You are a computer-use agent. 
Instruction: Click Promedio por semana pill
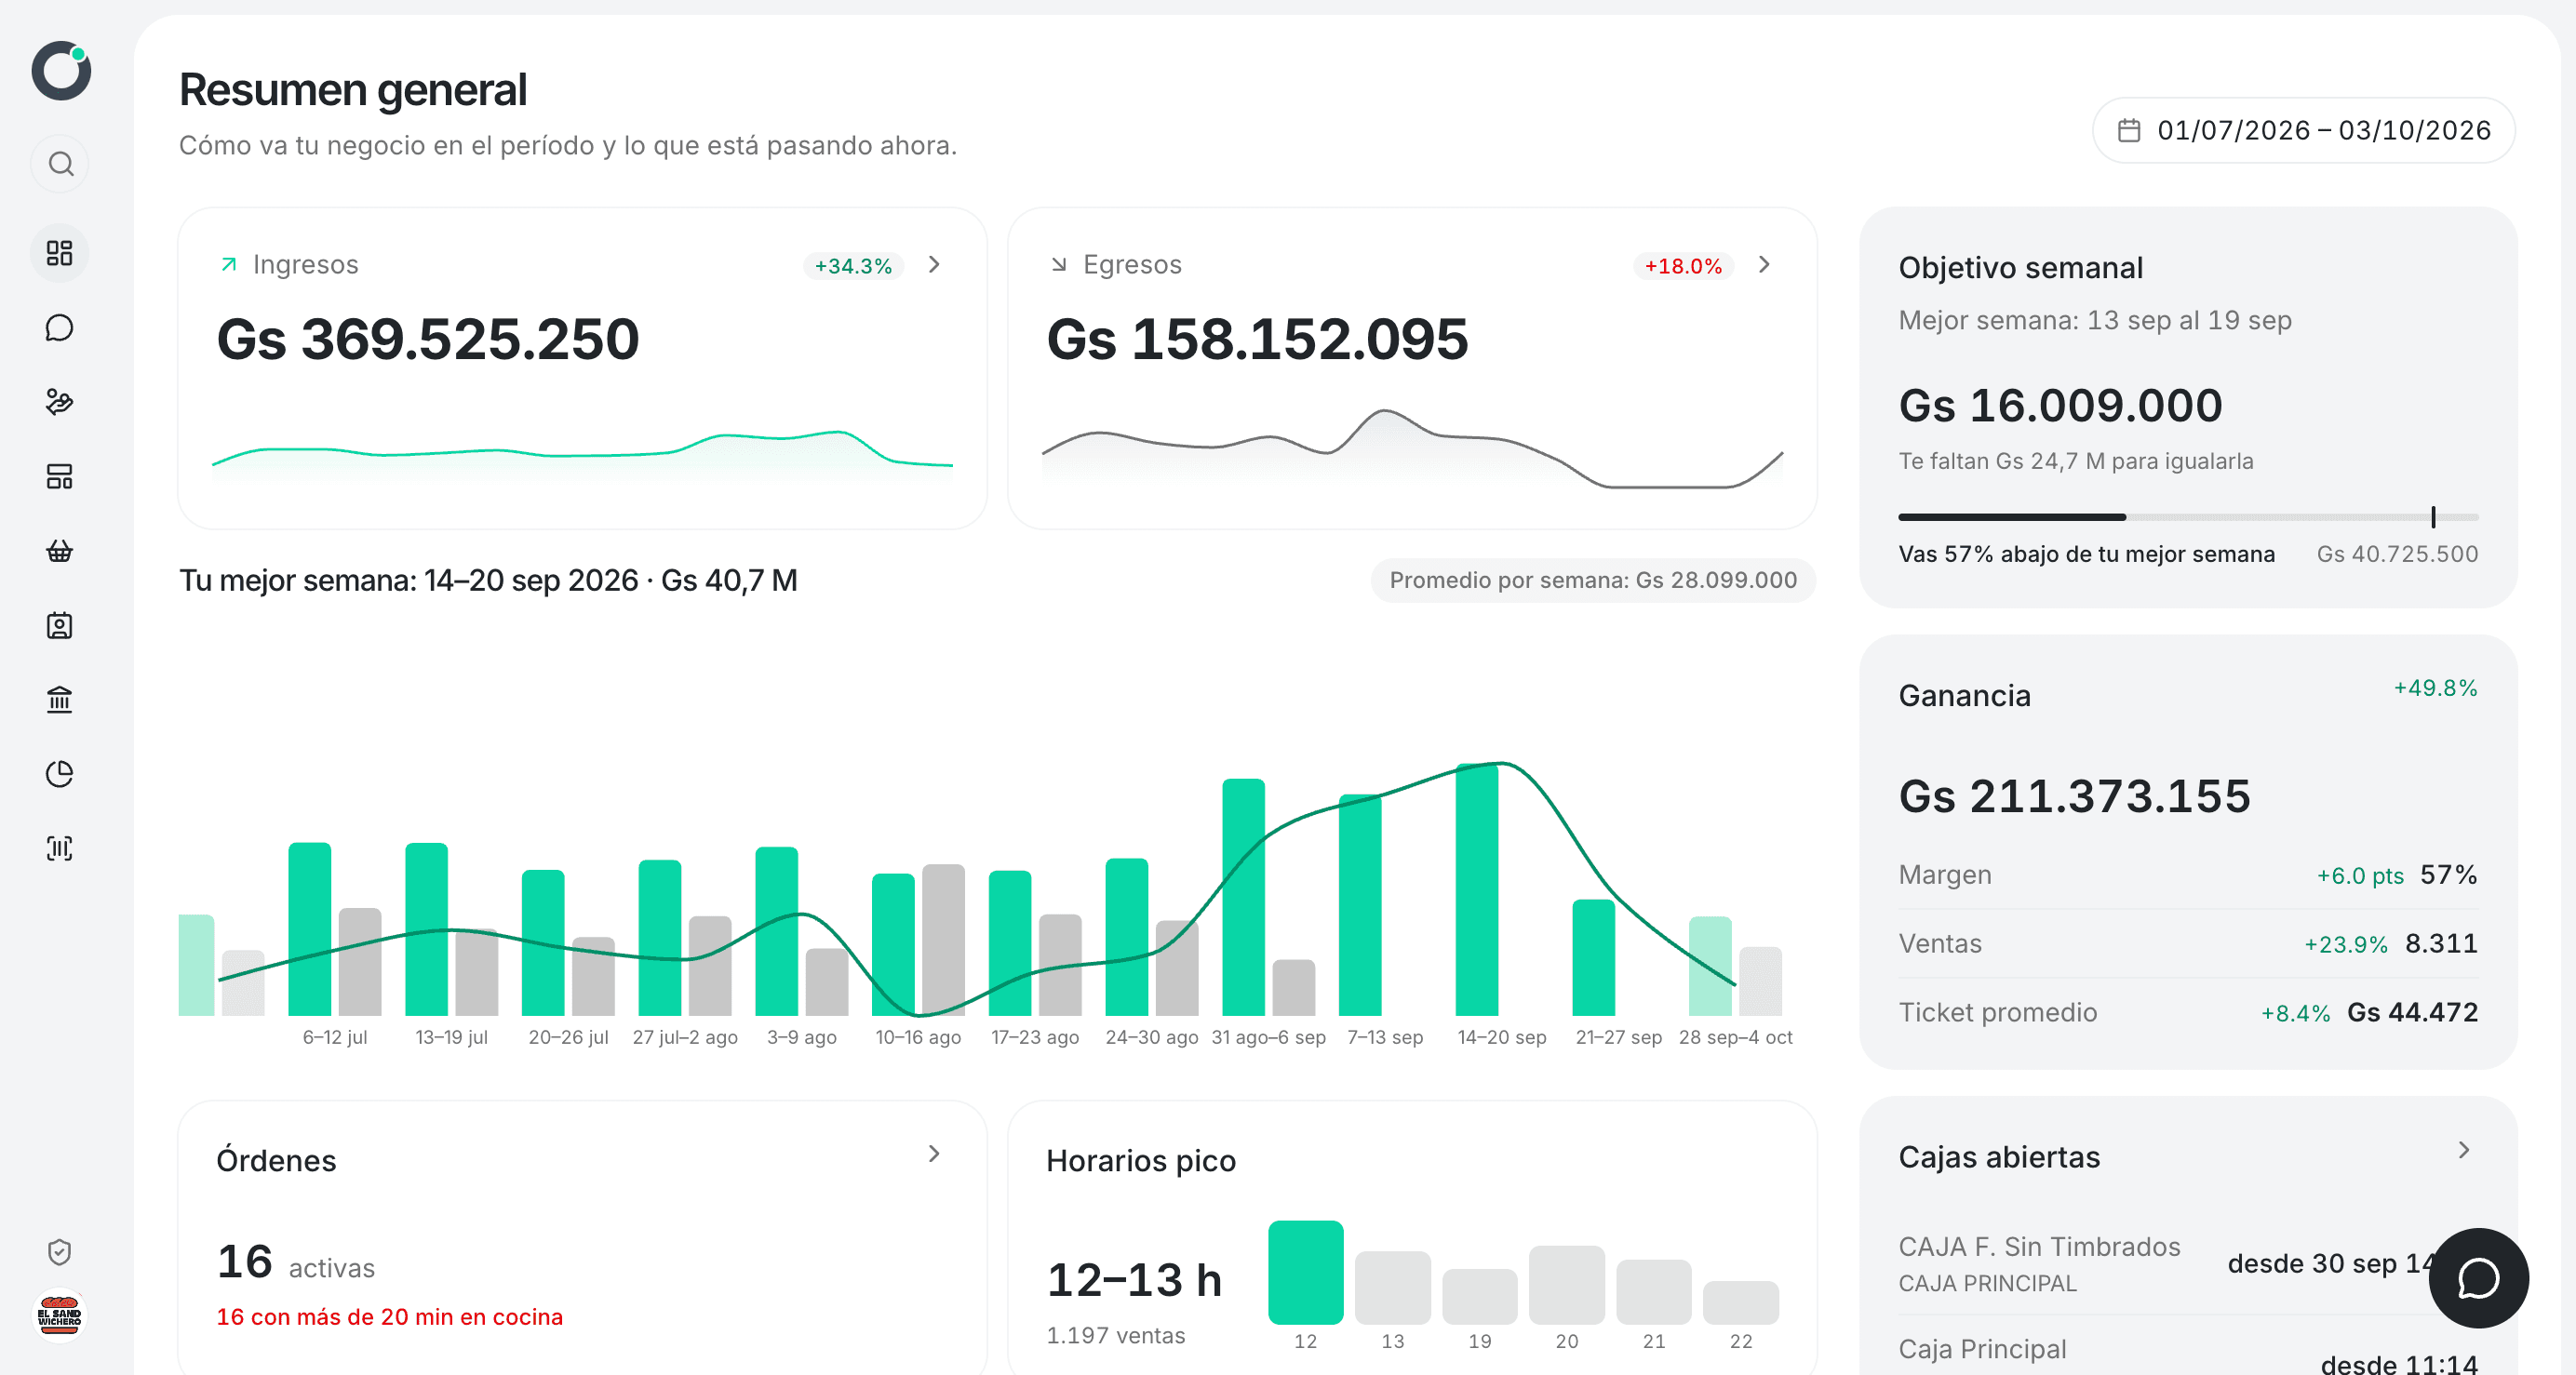pyautogui.click(x=1593, y=580)
